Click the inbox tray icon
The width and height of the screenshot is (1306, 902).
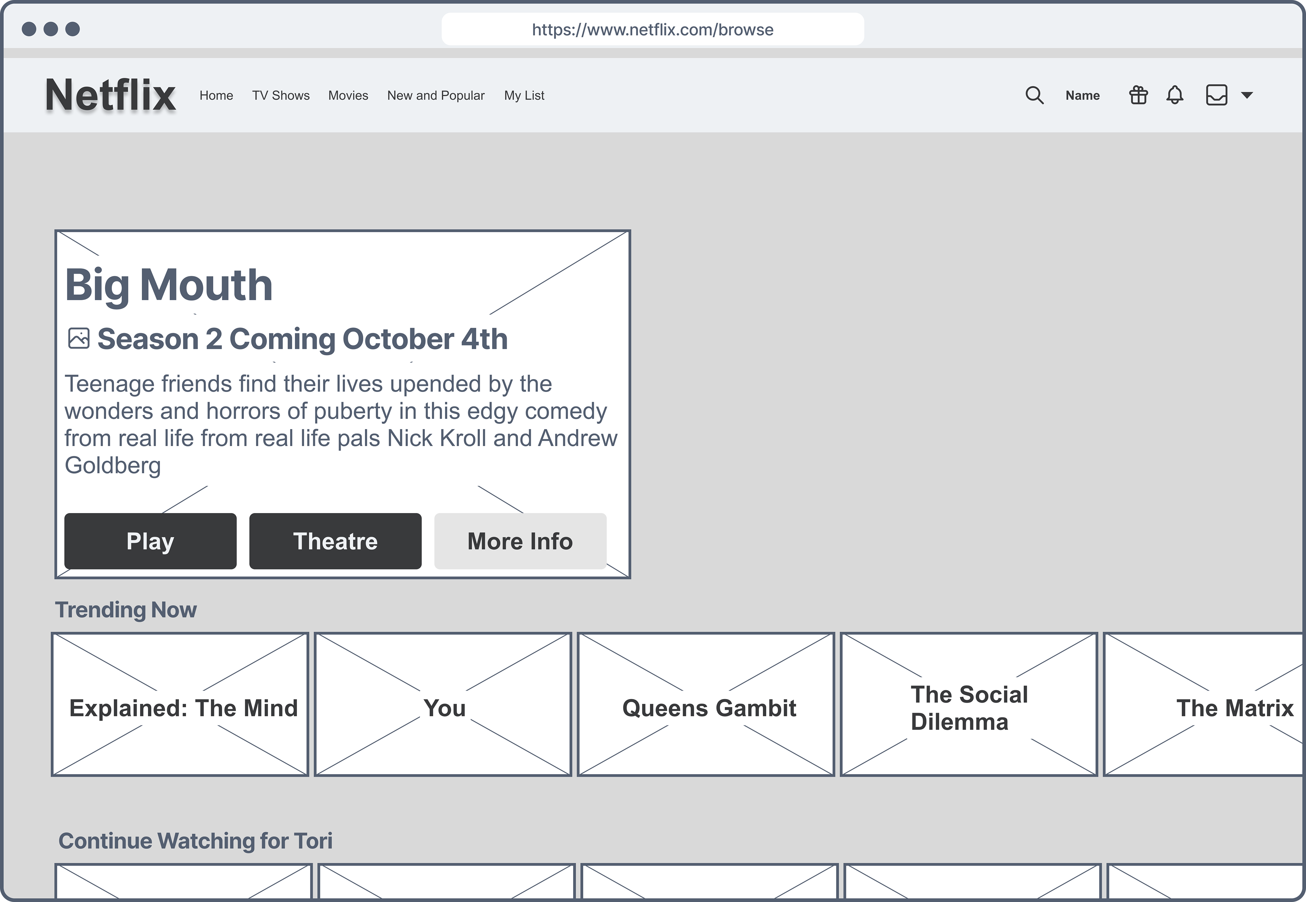(x=1216, y=95)
